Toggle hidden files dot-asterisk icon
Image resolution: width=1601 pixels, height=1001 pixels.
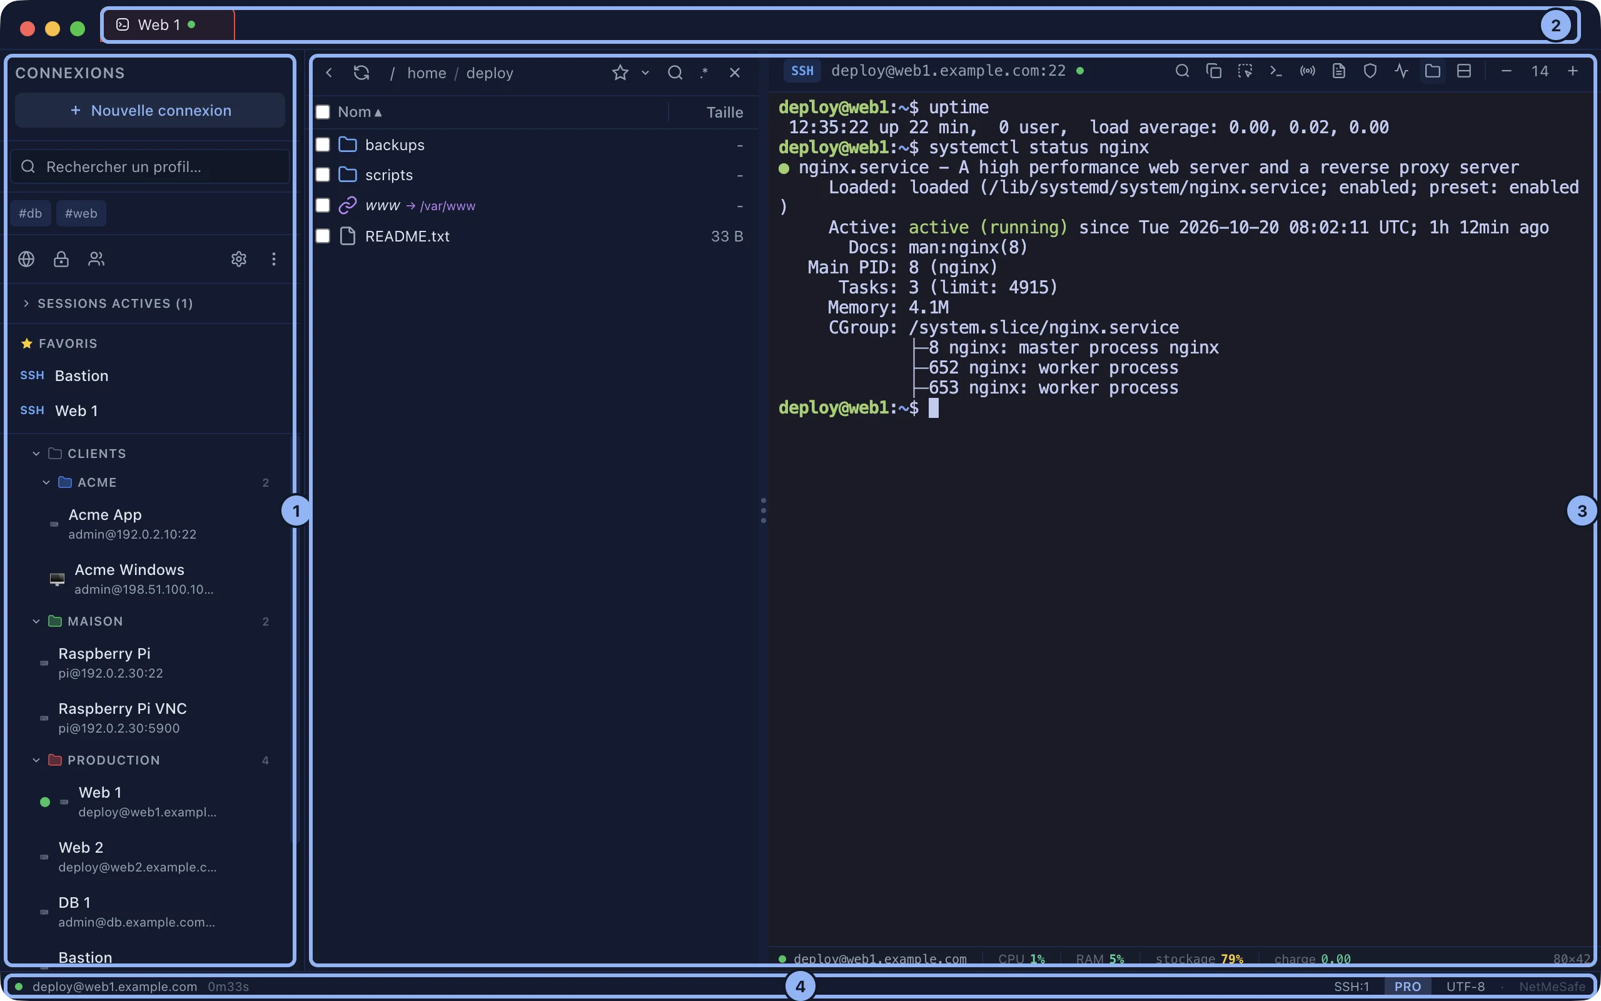(x=704, y=73)
